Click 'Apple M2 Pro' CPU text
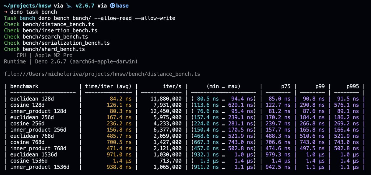The image size is (371, 175). tap(54, 55)
